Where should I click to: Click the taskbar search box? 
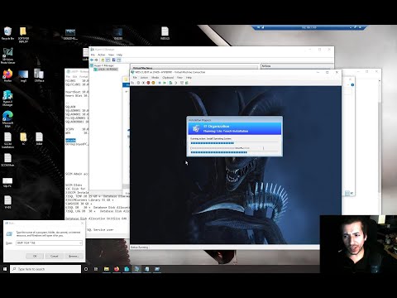pyautogui.click(x=45, y=269)
